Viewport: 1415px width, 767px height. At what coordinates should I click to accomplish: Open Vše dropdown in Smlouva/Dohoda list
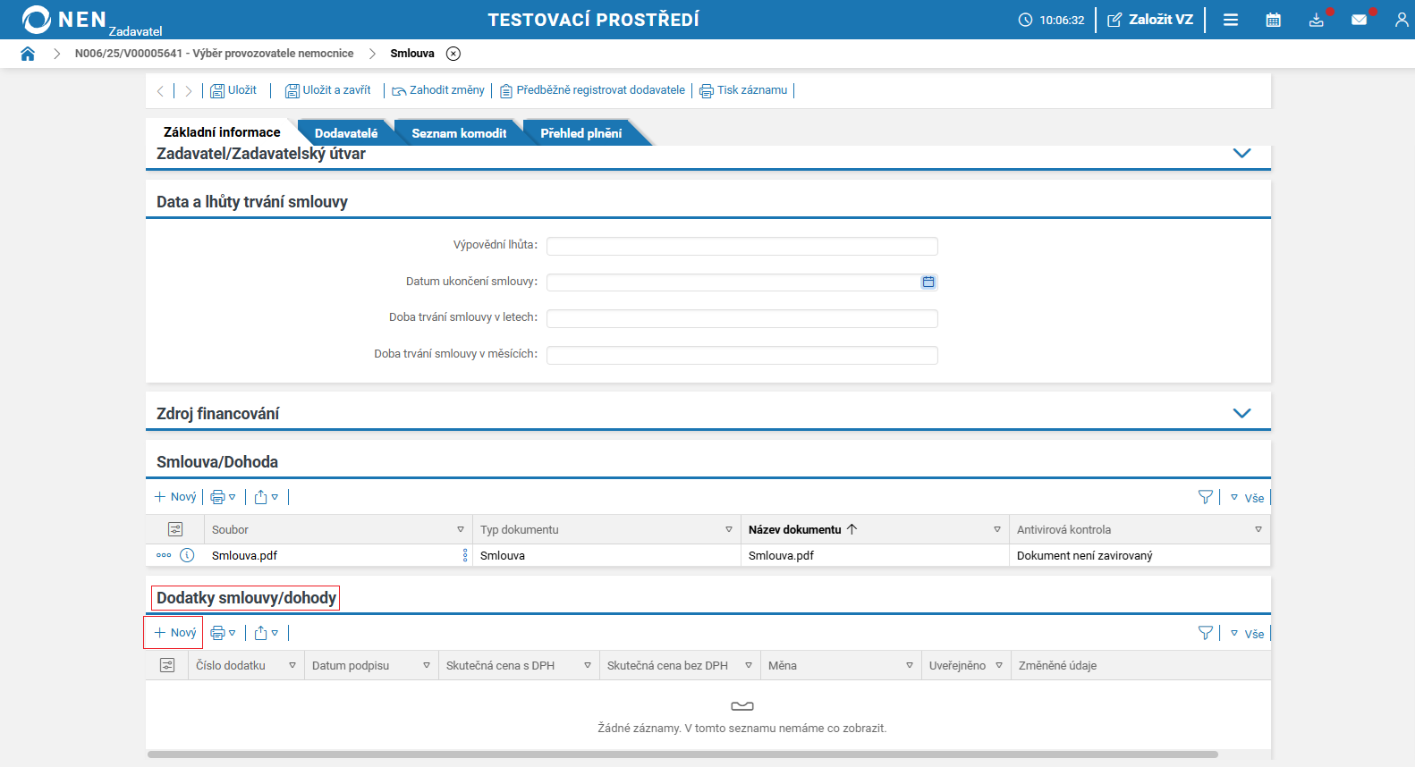pyautogui.click(x=1248, y=498)
